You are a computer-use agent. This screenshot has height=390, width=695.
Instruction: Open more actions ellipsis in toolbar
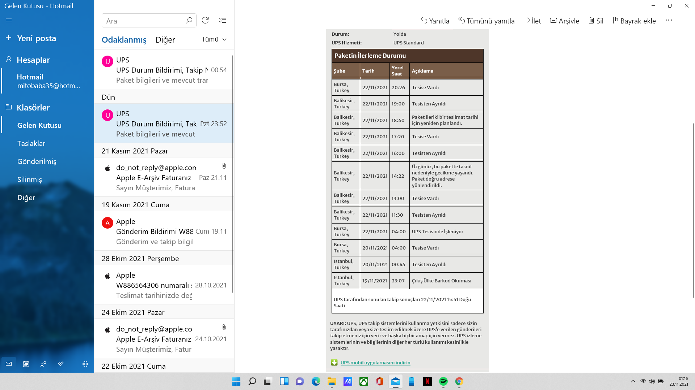click(669, 20)
